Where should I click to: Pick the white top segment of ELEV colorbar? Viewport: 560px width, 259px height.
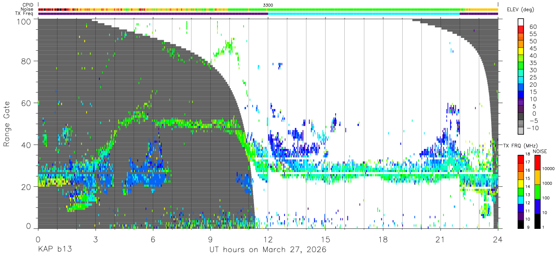[x=521, y=23]
